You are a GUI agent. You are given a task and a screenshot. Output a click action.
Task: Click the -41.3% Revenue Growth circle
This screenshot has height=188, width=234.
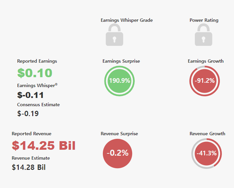206,153
